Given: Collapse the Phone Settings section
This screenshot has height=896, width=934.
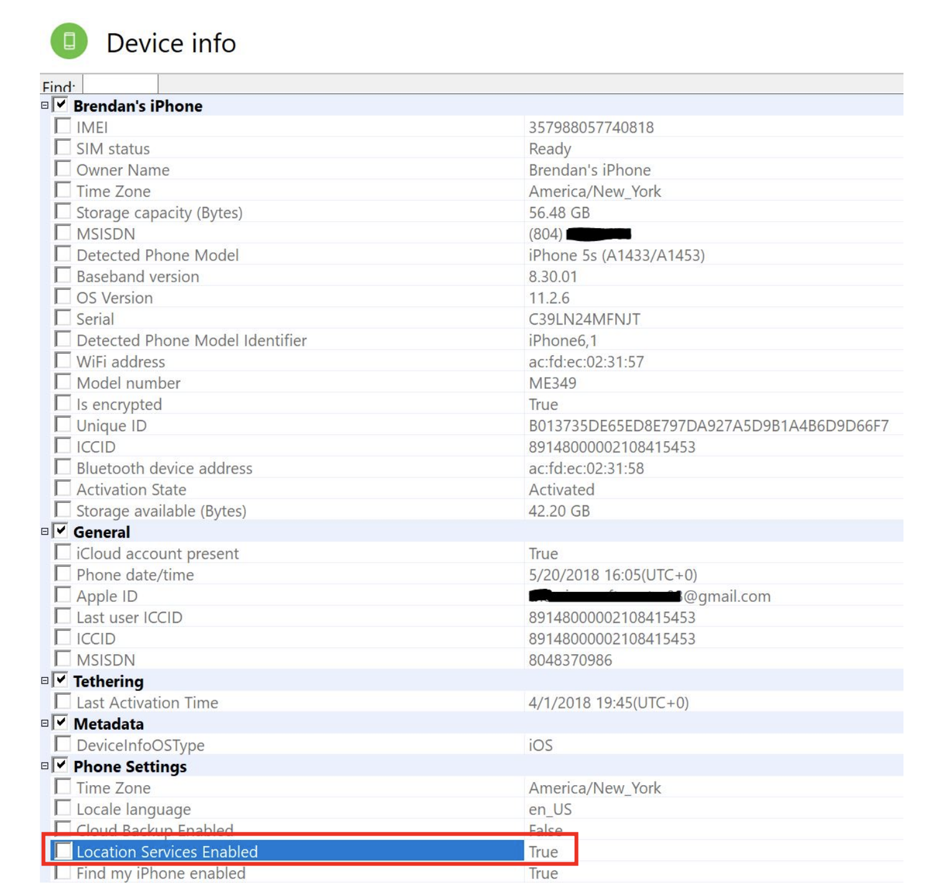Looking at the screenshot, I should [x=45, y=766].
